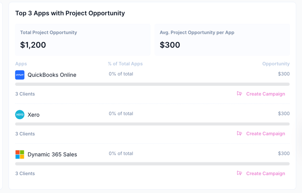Click the QuickBooks Online app name
This screenshot has width=302, height=193.
point(52,75)
